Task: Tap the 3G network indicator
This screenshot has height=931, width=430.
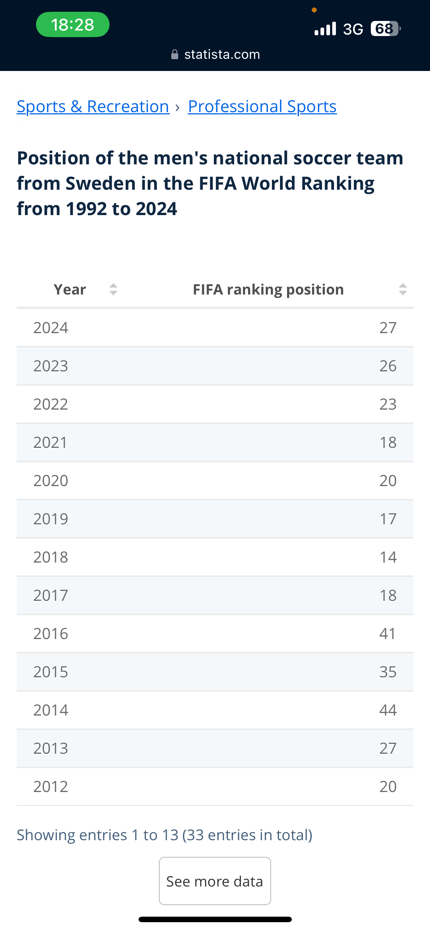Action: [353, 29]
